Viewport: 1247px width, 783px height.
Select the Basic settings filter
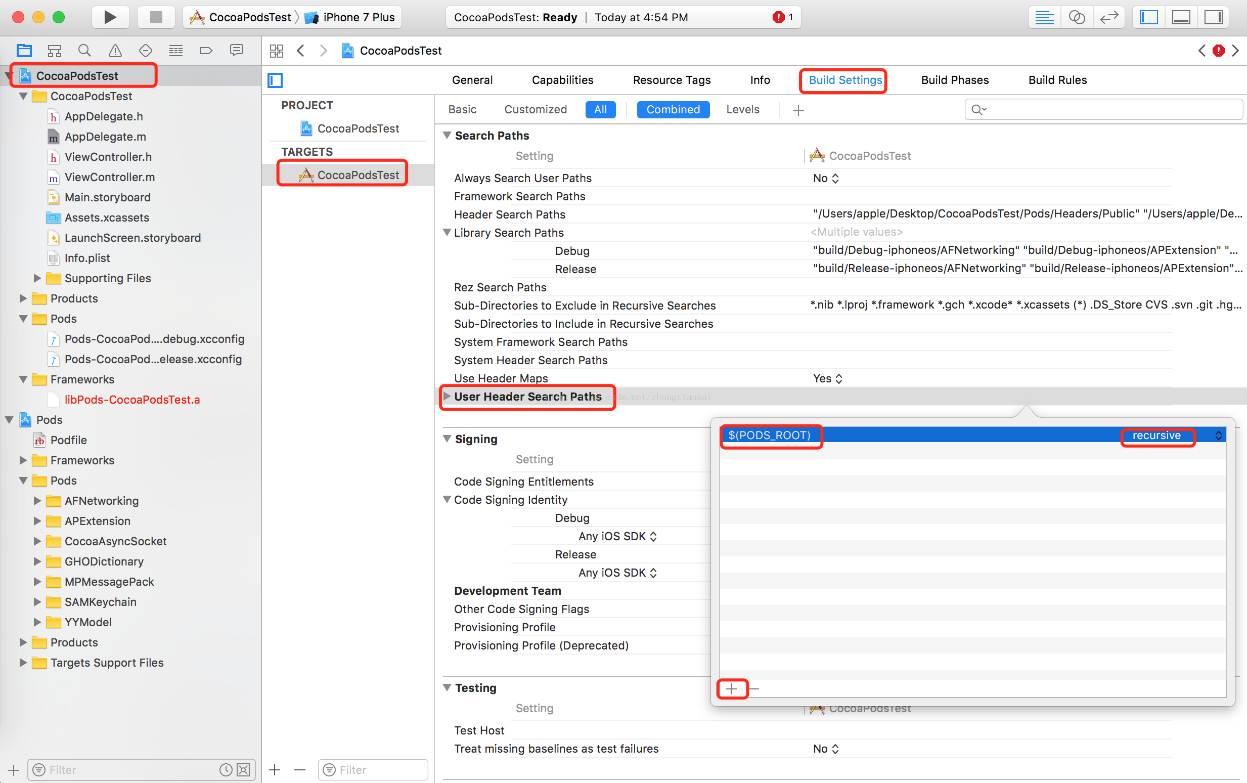(462, 109)
